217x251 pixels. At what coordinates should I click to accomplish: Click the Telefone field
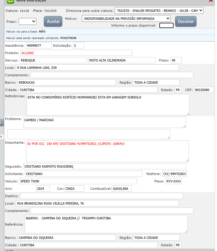pos(174,174)
